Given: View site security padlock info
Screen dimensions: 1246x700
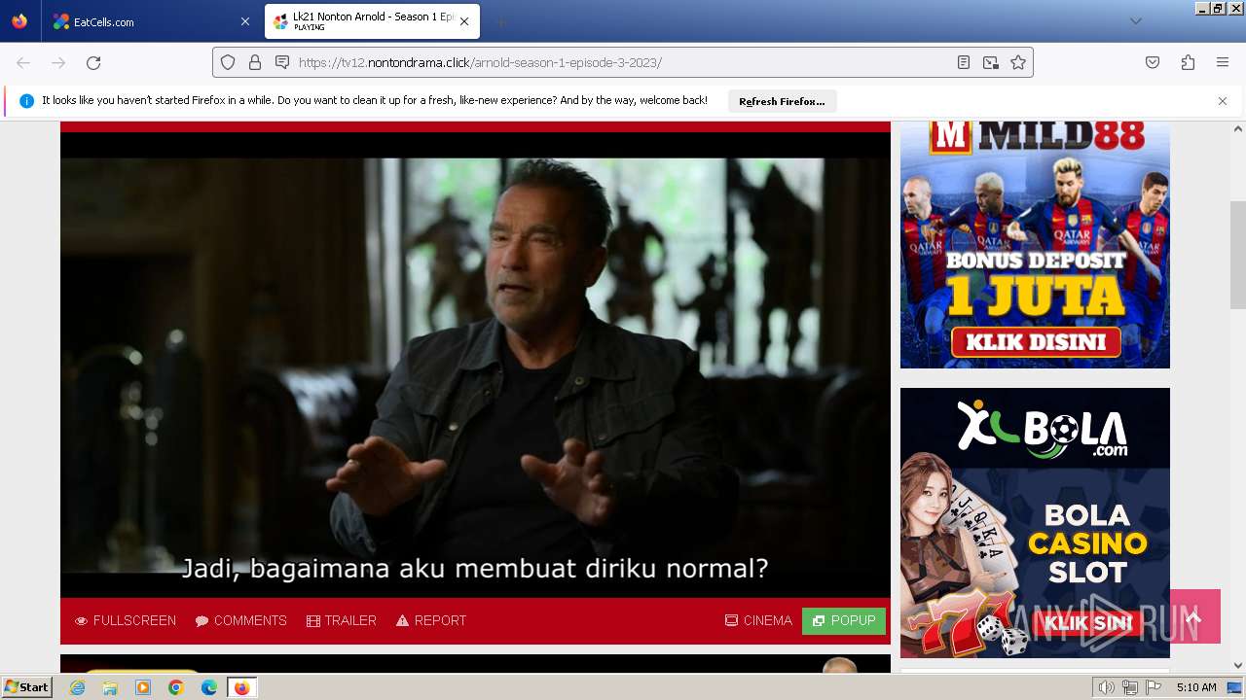Looking at the screenshot, I should [255, 62].
